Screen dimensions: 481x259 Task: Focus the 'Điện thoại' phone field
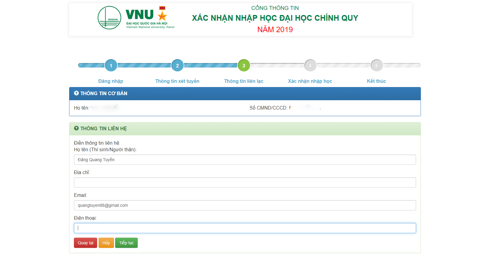[x=245, y=228]
